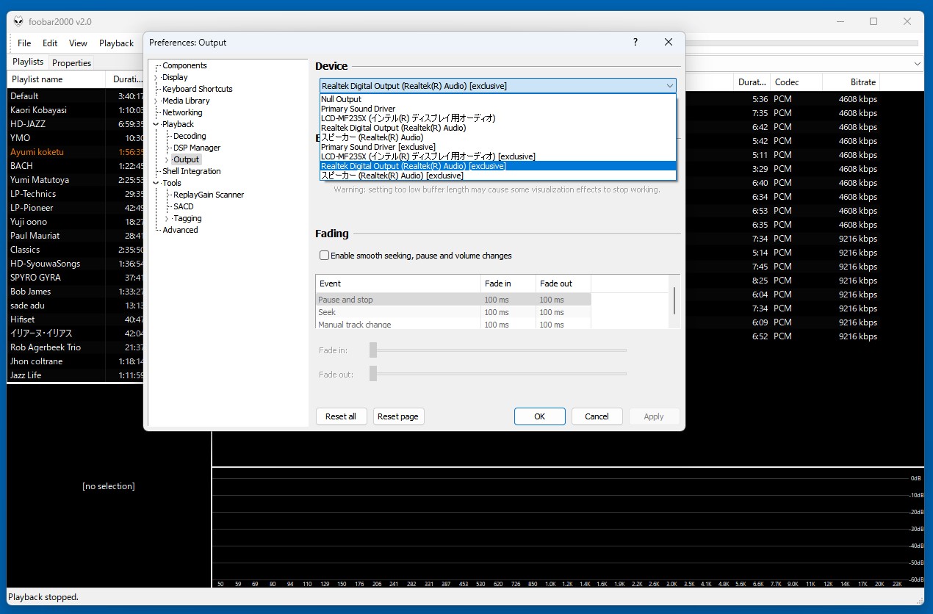This screenshot has width=933, height=614.
Task: Click the scrollbar of the fading events list
Action: [x=674, y=301]
